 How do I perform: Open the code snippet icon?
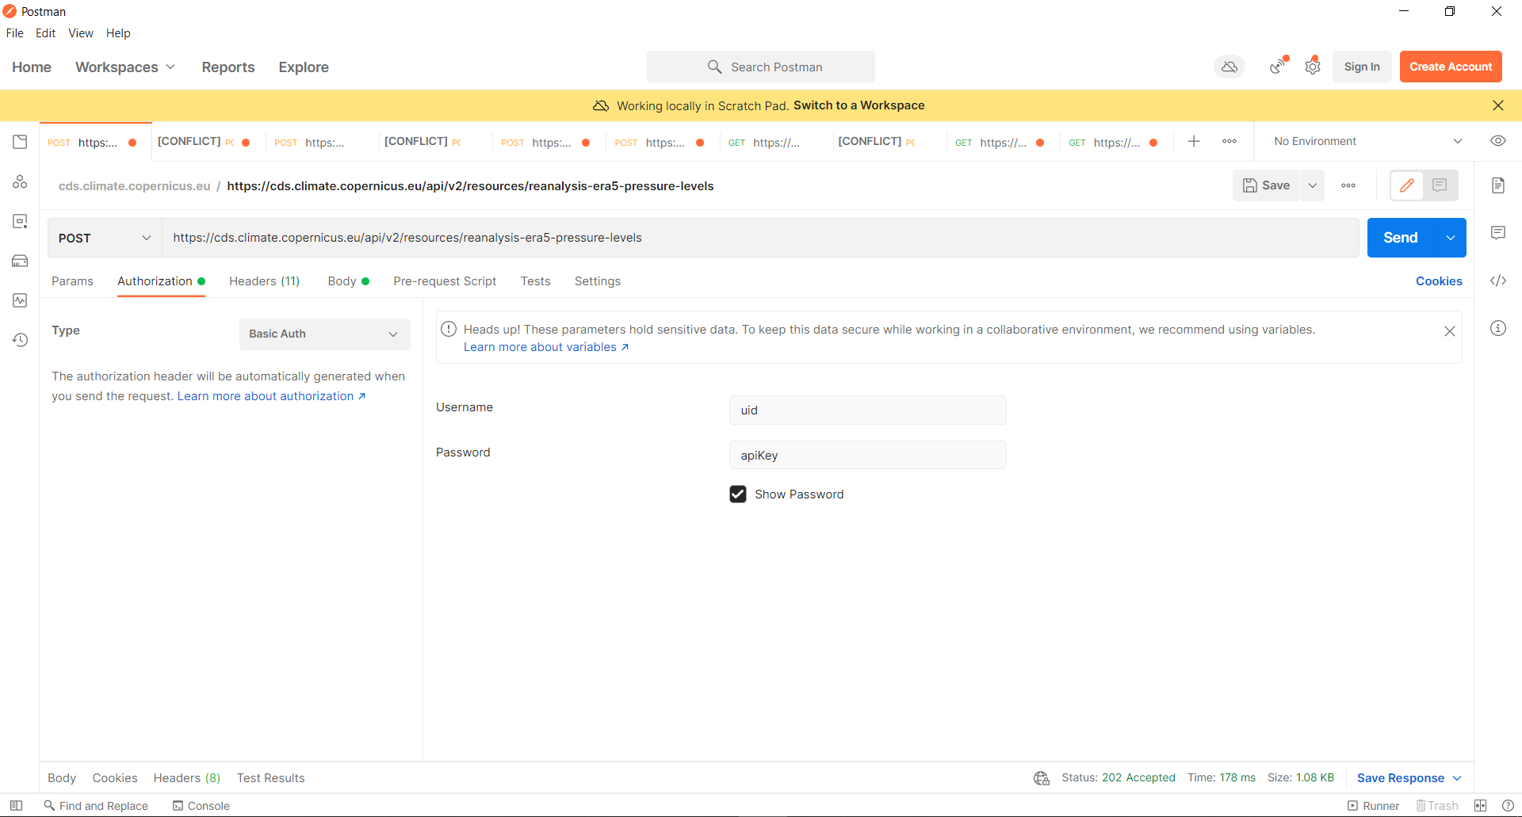tap(1498, 281)
